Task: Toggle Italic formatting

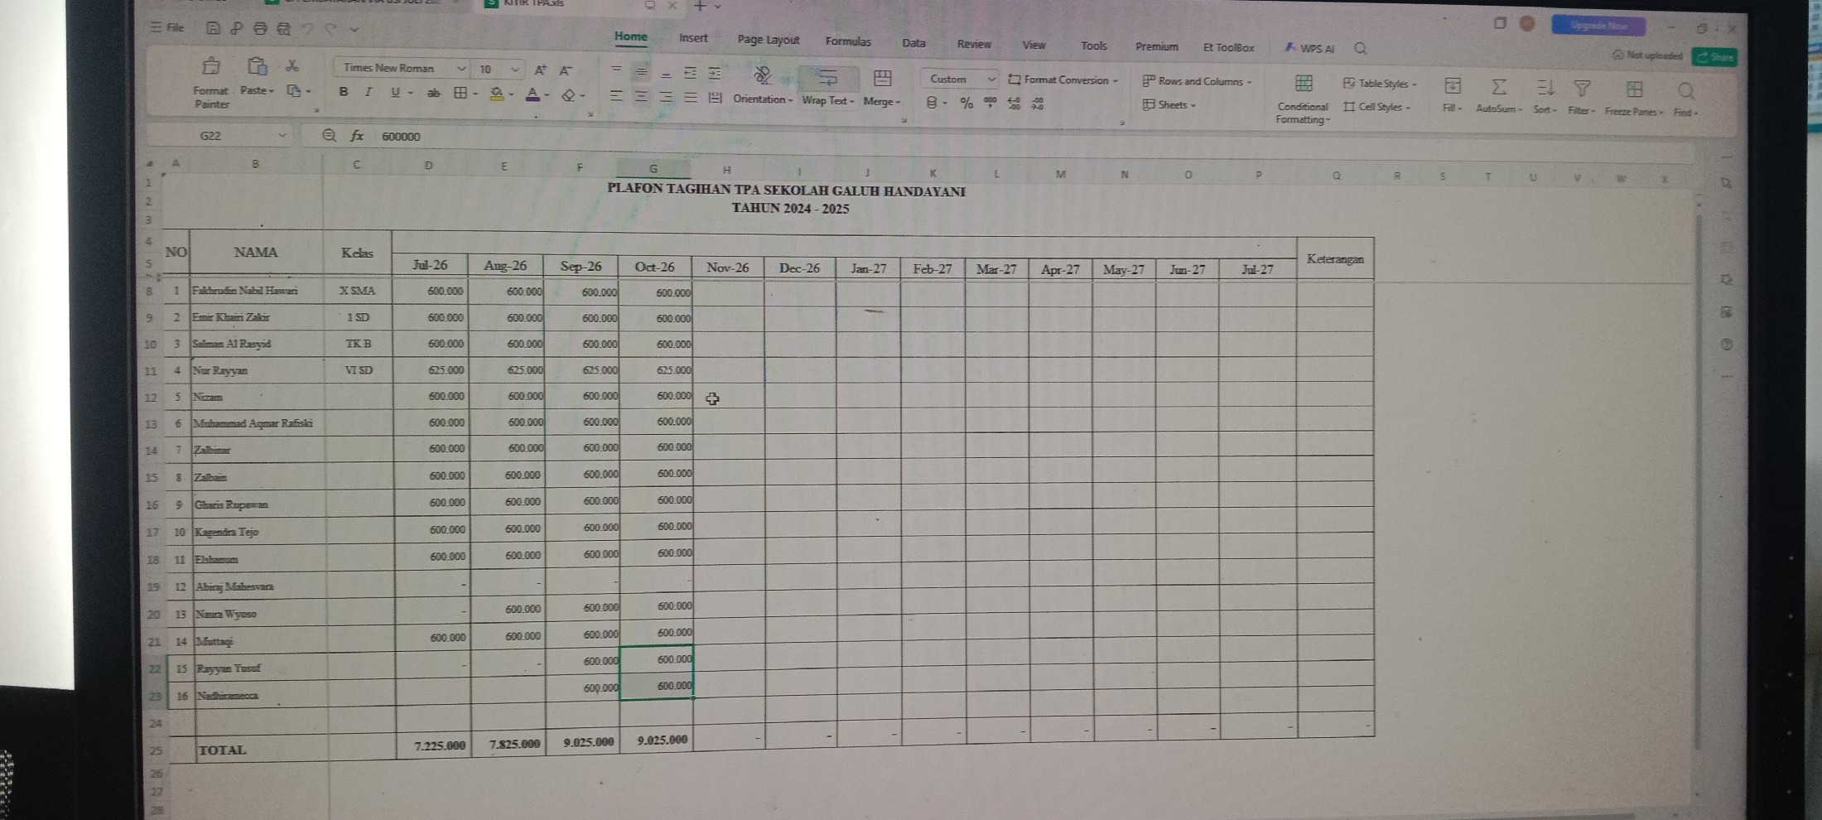Action: coord(369,92)
